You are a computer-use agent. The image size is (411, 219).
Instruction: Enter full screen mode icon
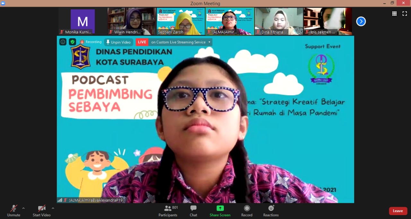click(x=405, y=13)
